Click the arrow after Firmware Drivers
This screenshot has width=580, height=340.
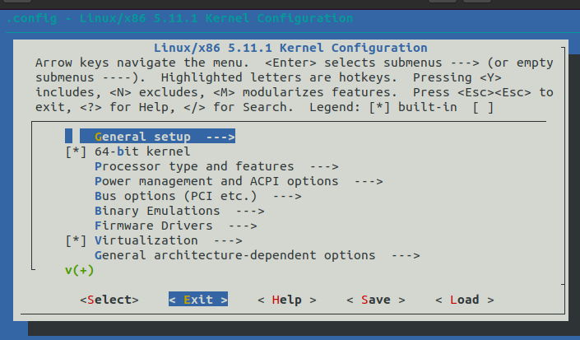pos(243,226)
